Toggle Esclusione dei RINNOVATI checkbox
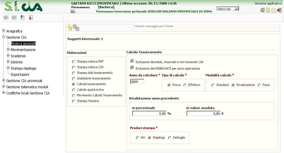Viewport: 284px width, 153px height. pos(132,68)
